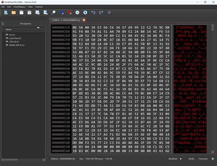Click the red bookmark marker icon
Viewport: 217px width, 166px height.
[69, 12]
